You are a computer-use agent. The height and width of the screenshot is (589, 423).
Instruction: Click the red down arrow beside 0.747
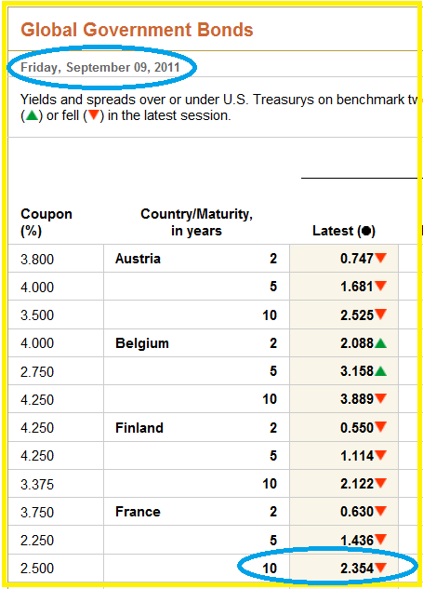380,258
